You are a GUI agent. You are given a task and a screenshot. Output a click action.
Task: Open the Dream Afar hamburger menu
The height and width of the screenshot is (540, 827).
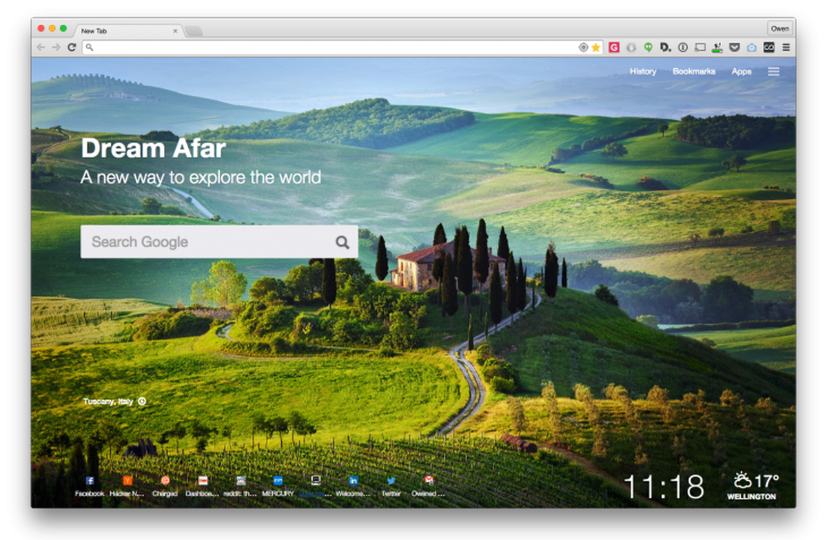[x=774, y=72]
